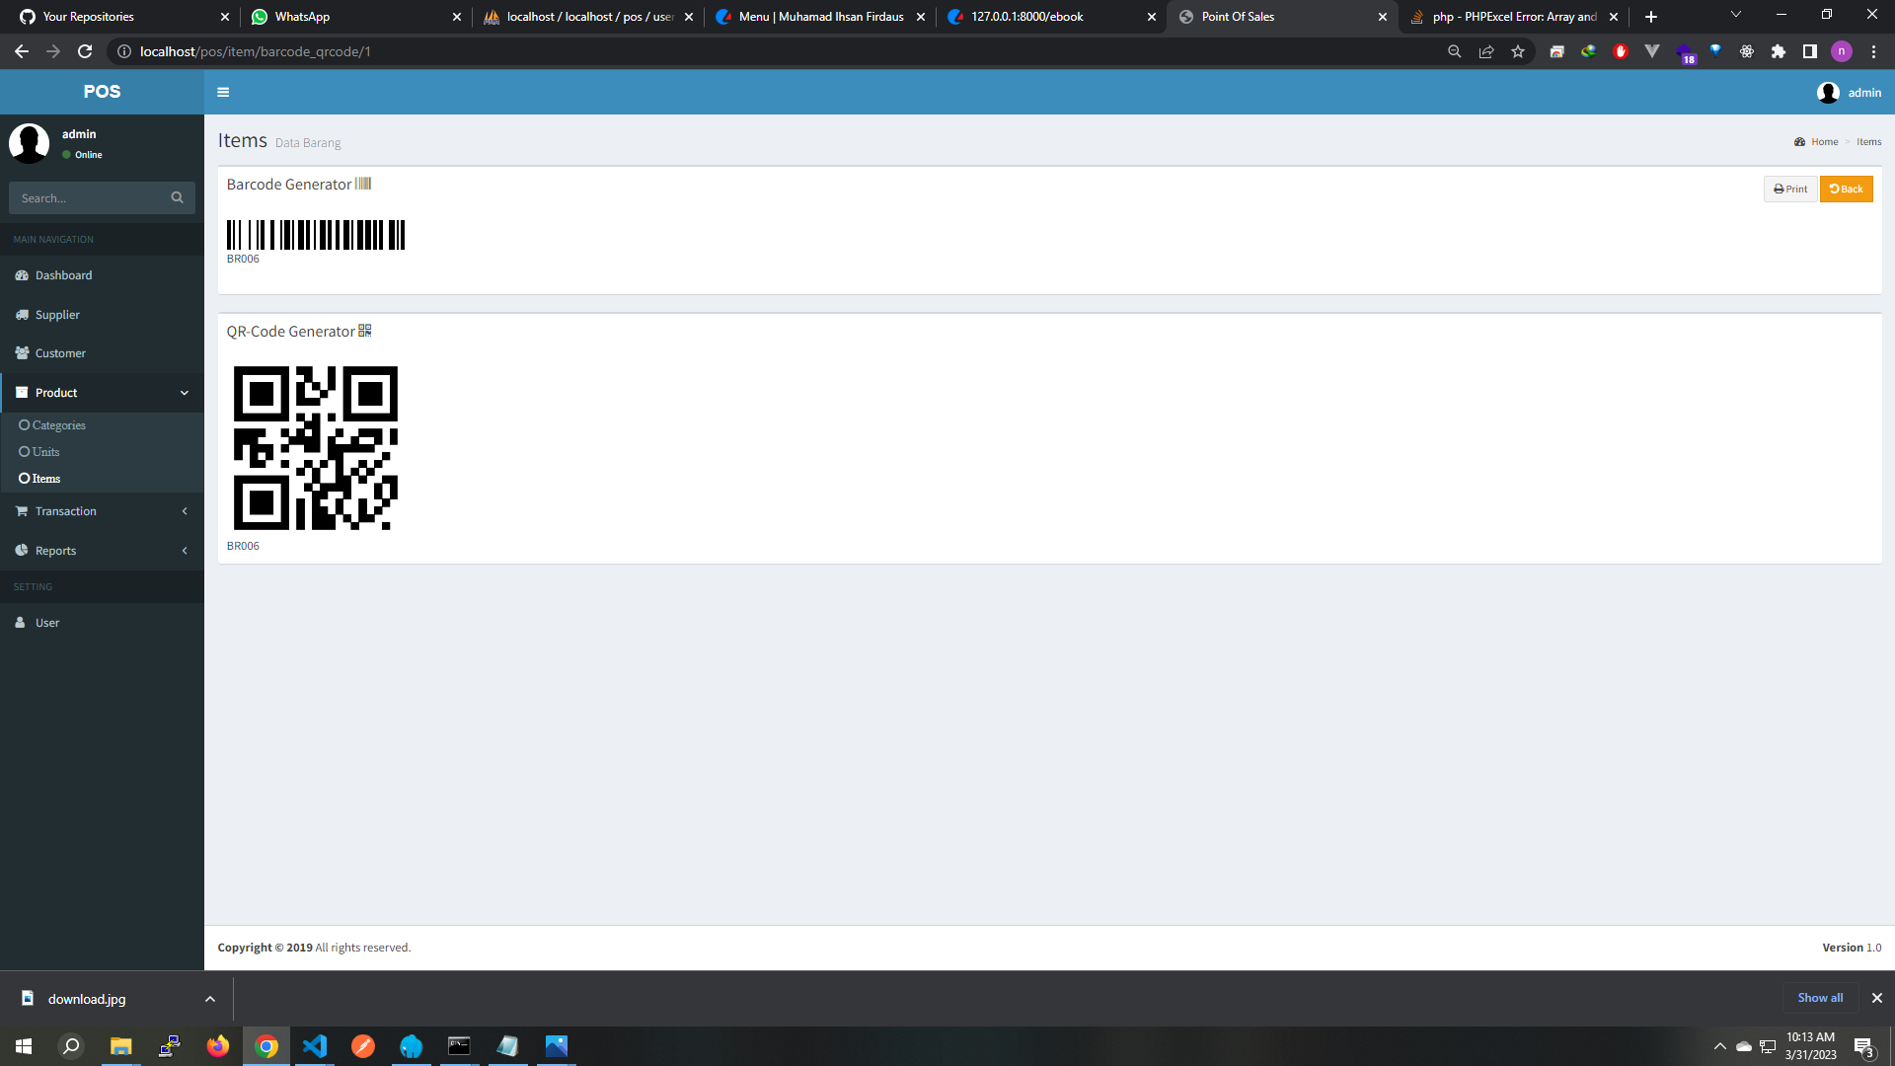Click the BR006 barcode image
The image size is (1895, 1066).
316,235
